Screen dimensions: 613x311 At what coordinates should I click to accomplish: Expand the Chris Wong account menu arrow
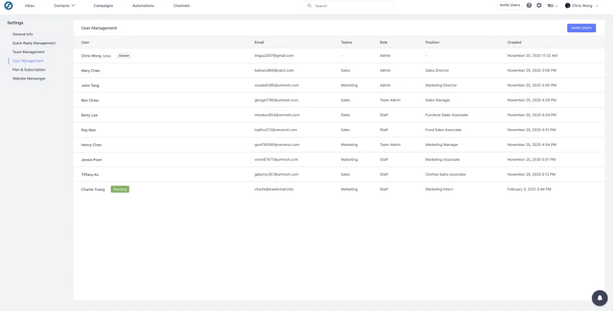tap(597, 6)
